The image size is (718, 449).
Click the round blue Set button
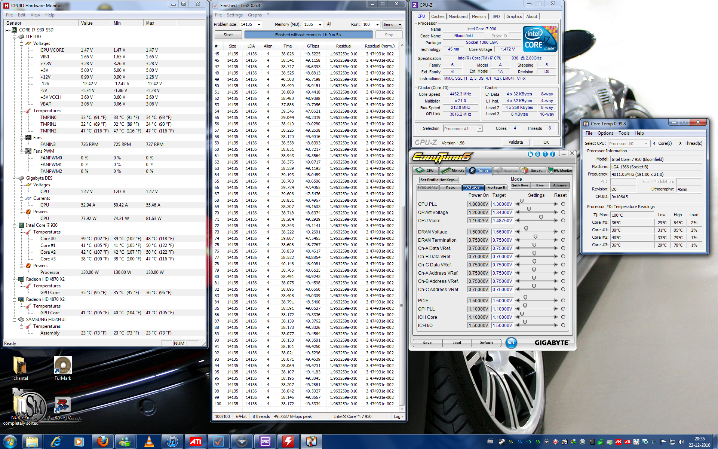(x=511, y=343)
